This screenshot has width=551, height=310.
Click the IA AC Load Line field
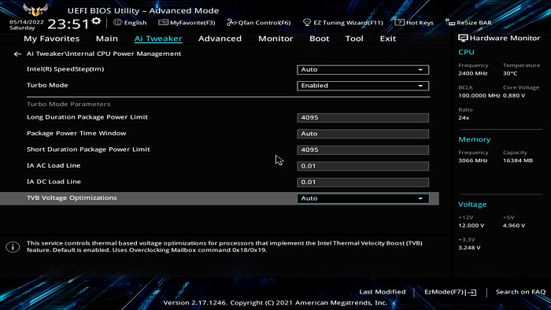point(363,166)
